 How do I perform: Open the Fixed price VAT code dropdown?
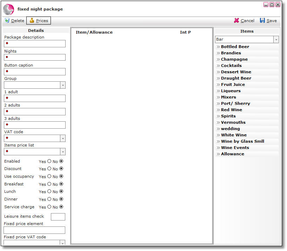(x=62, y=243)
